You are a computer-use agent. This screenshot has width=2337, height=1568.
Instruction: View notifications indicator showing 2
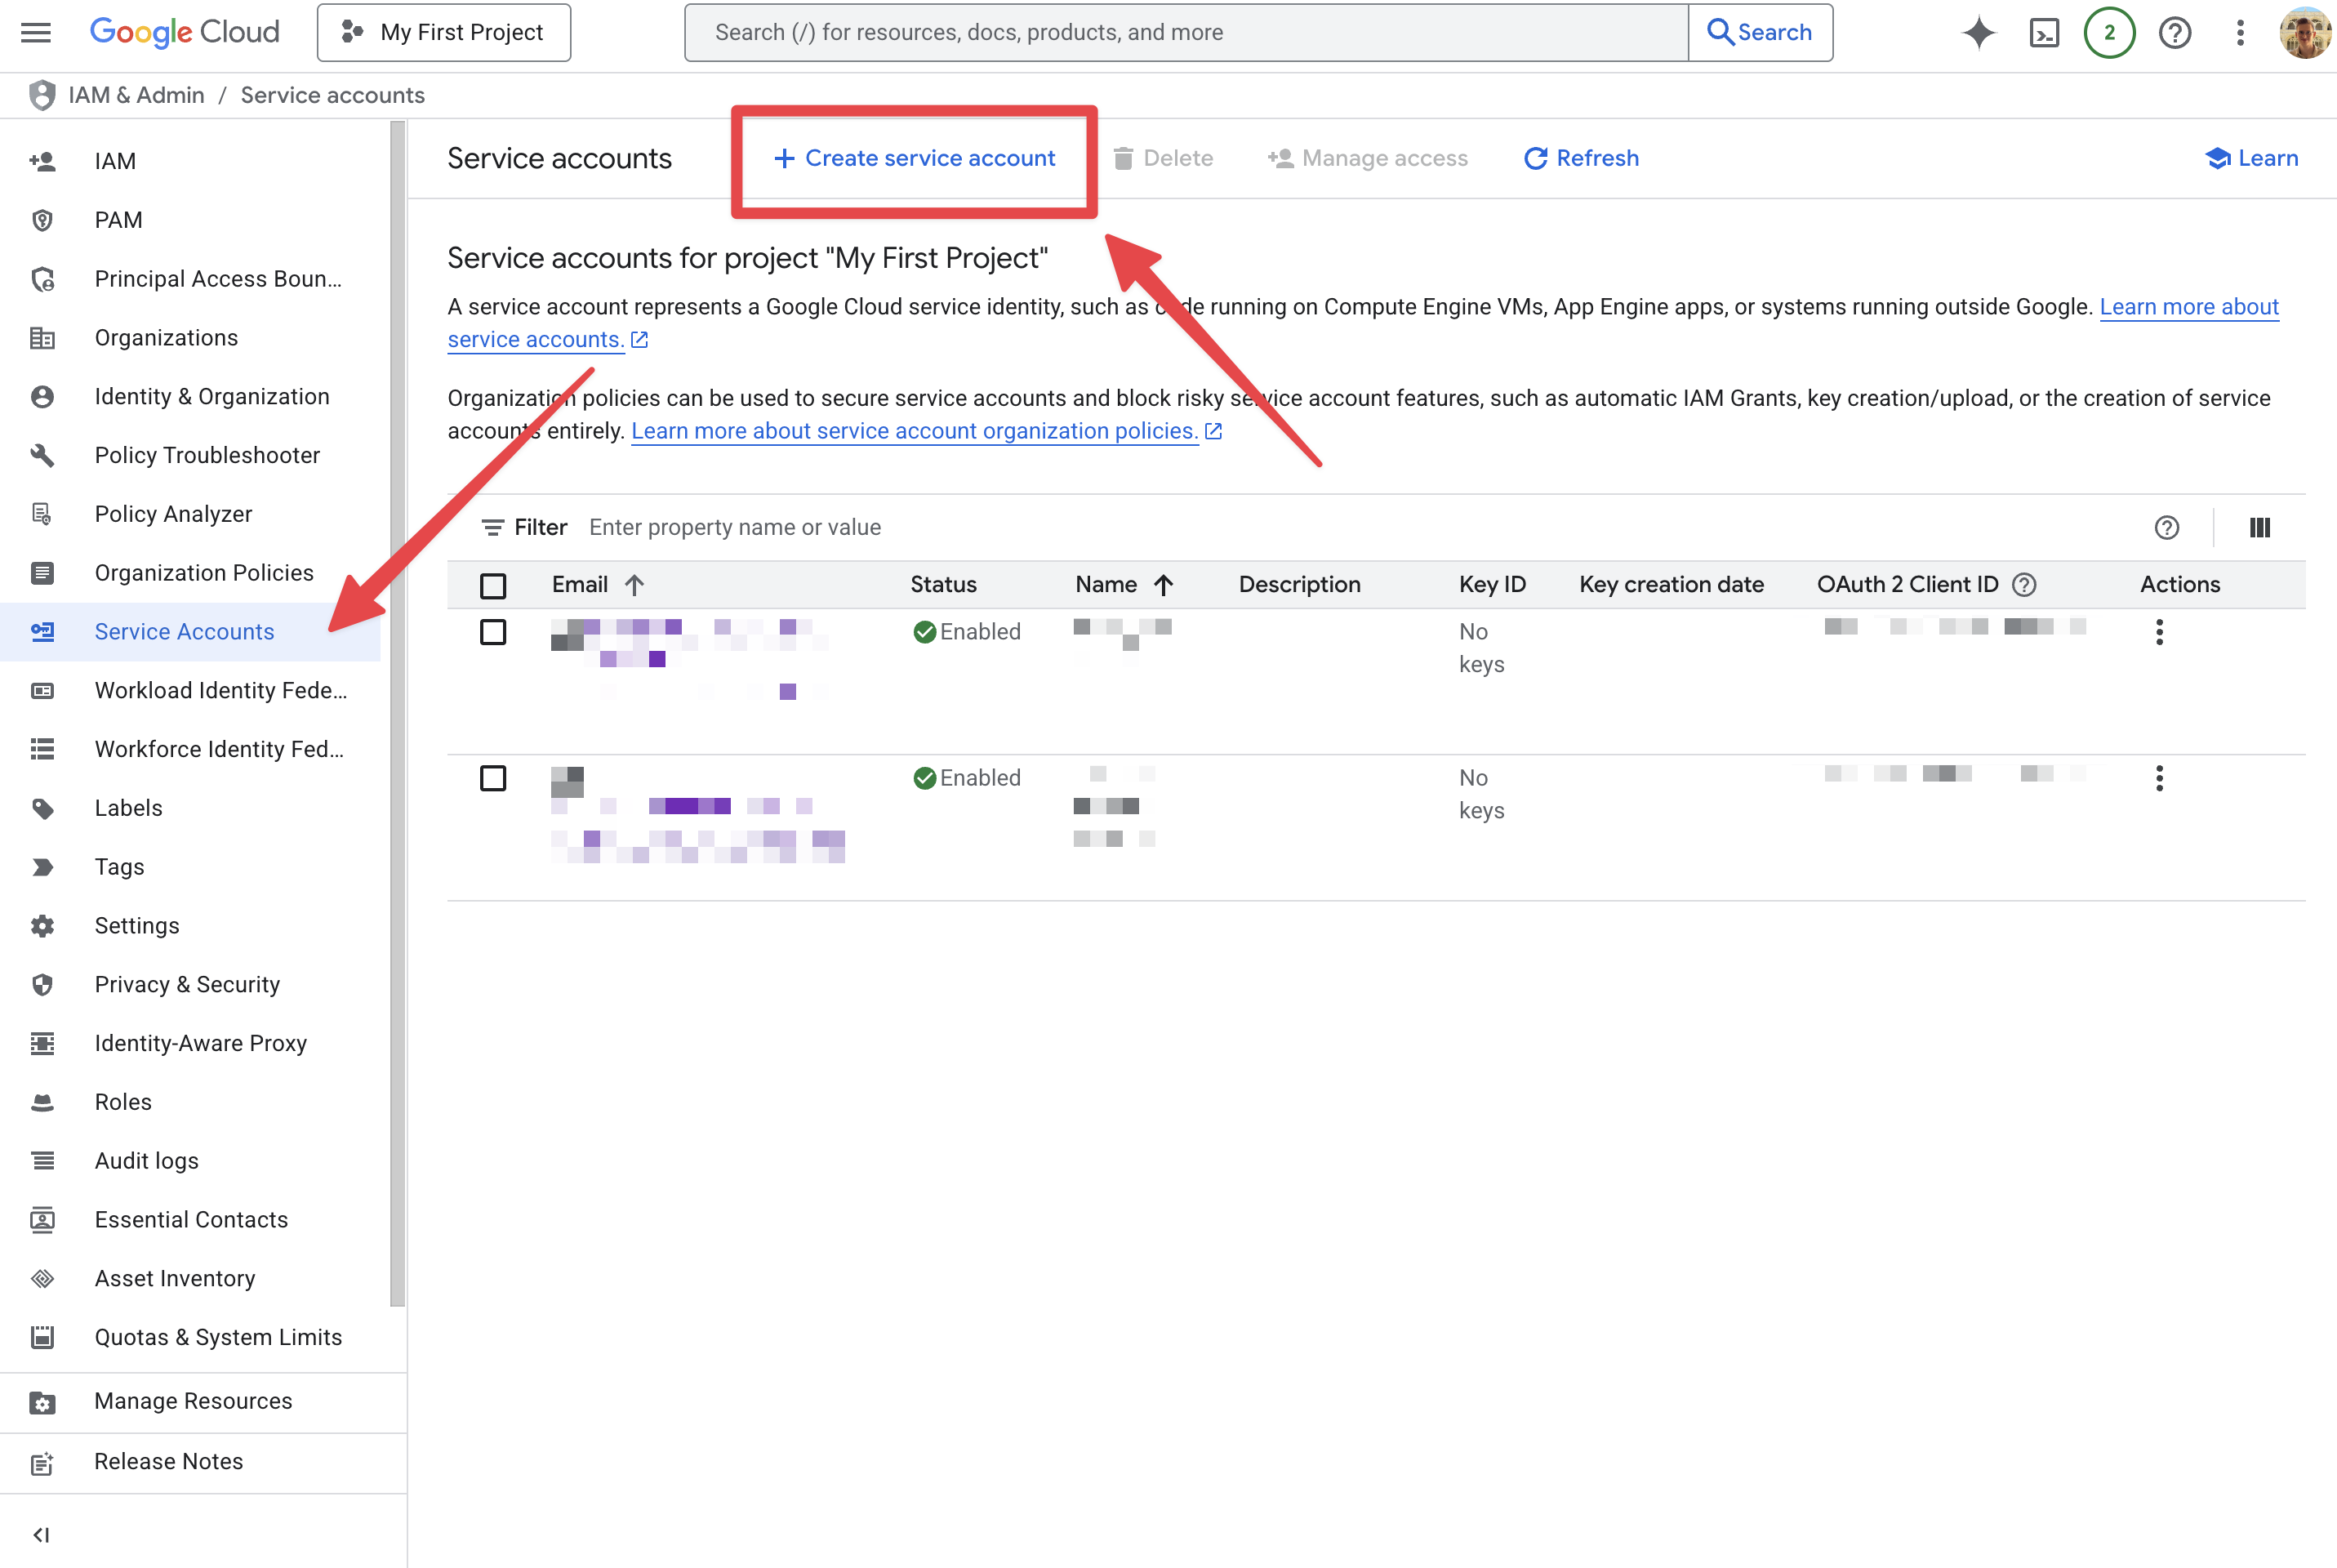2109,32
